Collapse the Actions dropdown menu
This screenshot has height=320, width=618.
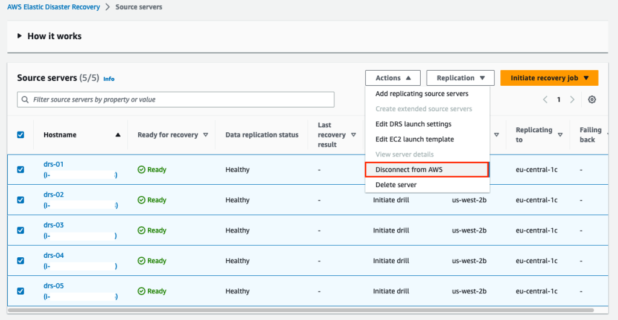[x=392, y=78]
